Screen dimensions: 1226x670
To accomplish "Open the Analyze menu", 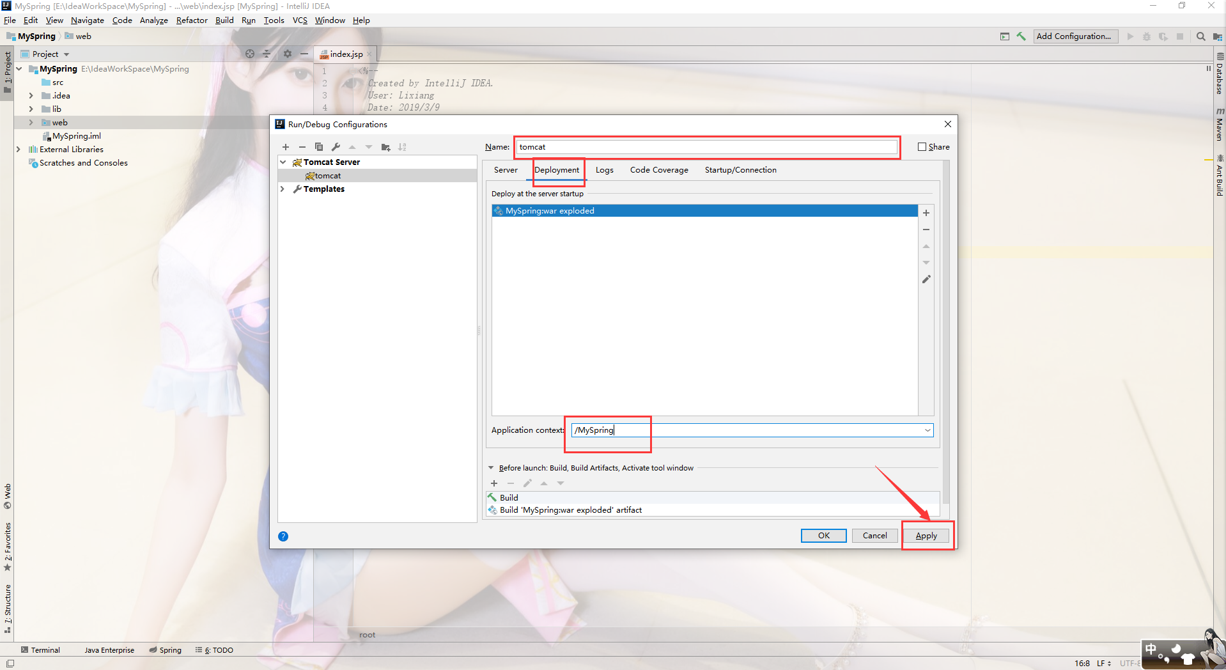I will pyautogui.click(x=154, y=20).
